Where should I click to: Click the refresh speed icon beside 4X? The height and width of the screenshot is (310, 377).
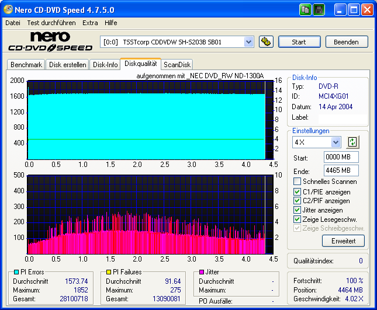tap(352, 142)
